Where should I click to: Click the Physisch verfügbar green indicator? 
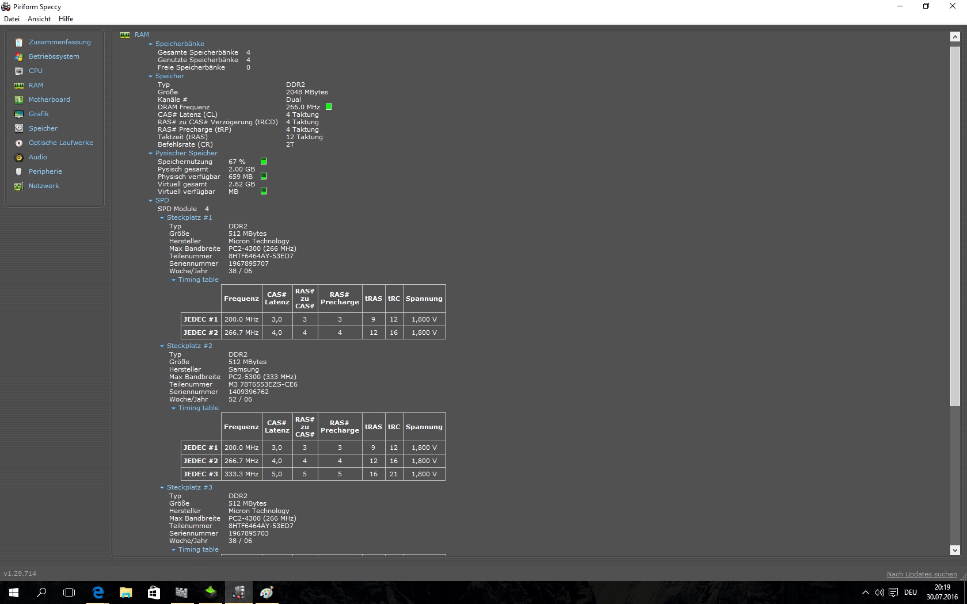click(264, 176)
